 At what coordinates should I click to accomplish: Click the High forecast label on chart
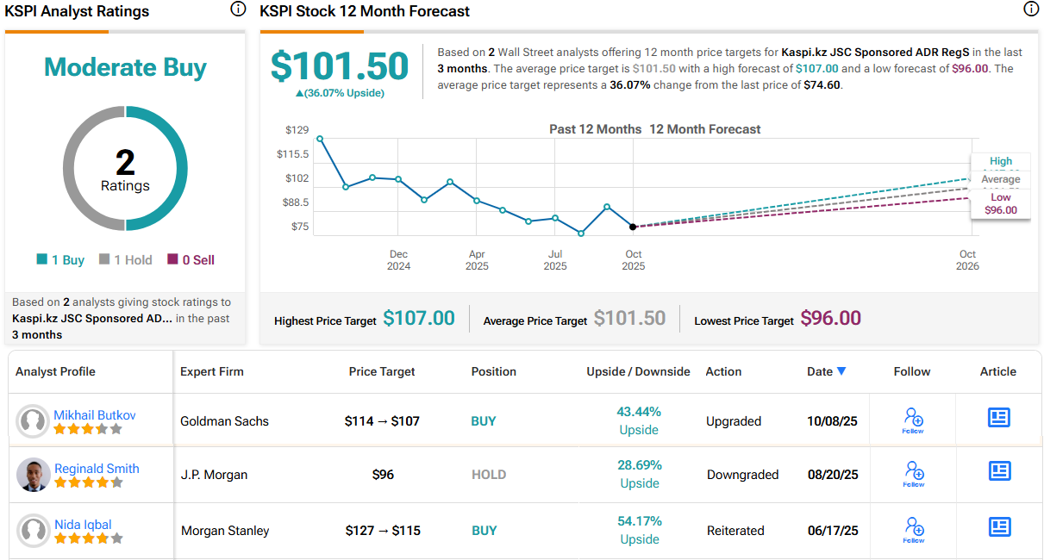coord(1001,161)
